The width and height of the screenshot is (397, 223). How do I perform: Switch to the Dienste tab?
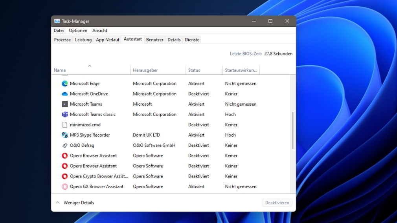[x=192, y=40]
